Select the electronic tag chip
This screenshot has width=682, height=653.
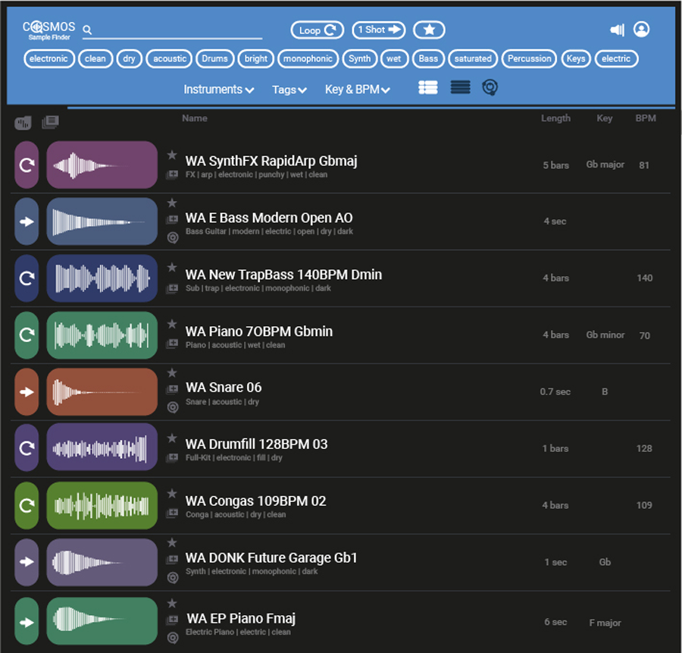click(x=49, y=58)
